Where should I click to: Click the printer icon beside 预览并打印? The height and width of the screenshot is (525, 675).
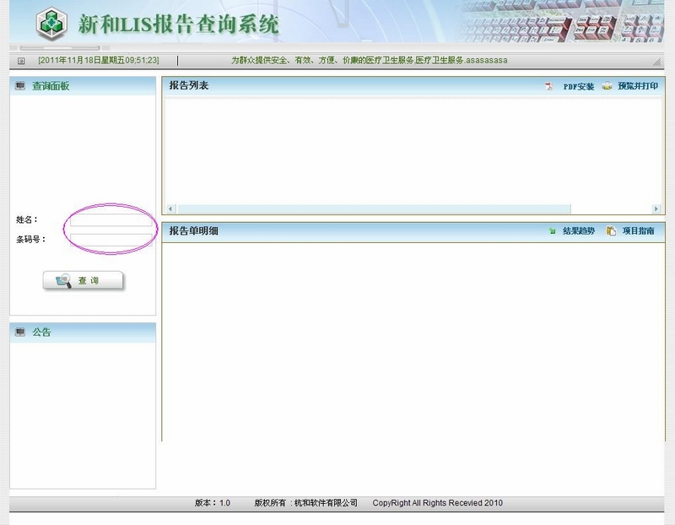click(x=607, y=86)
